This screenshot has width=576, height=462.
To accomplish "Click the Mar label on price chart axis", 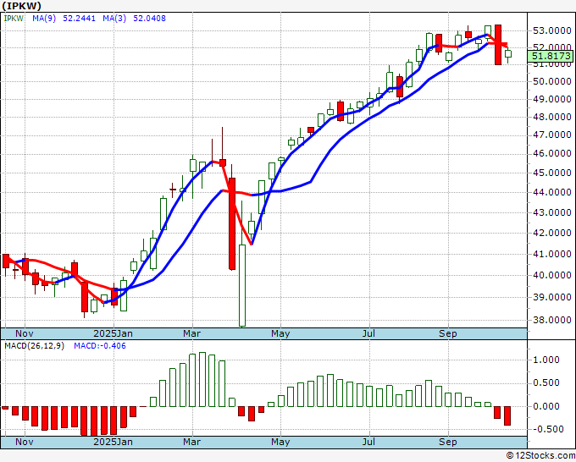I will (x=191, y=333).
